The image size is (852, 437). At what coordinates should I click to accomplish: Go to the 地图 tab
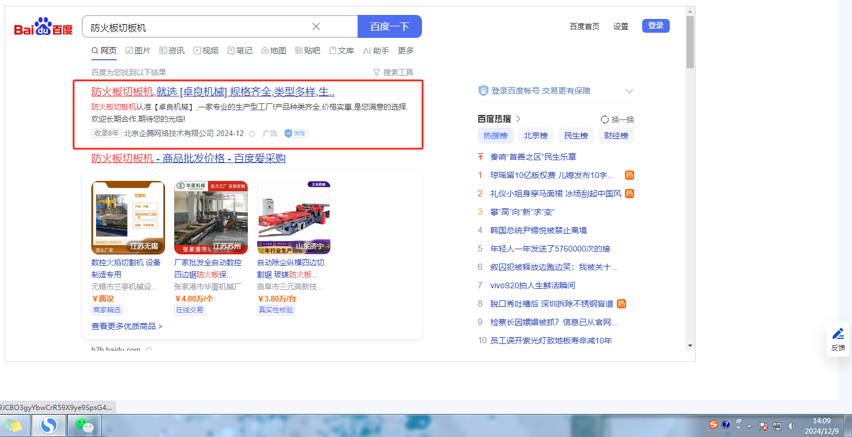[x=274, y=51]
